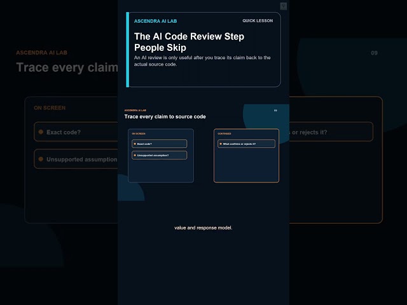Click the caption 'value and response model.'

click(x=203, y=227)
